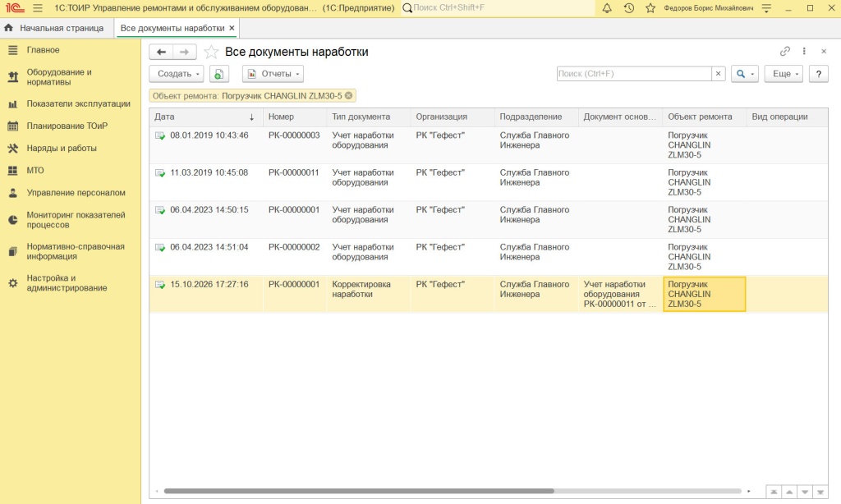The width and height of the screenshot is (841, 504).
Task: Copy link to this form icon
Action: [x=784, y=52]
